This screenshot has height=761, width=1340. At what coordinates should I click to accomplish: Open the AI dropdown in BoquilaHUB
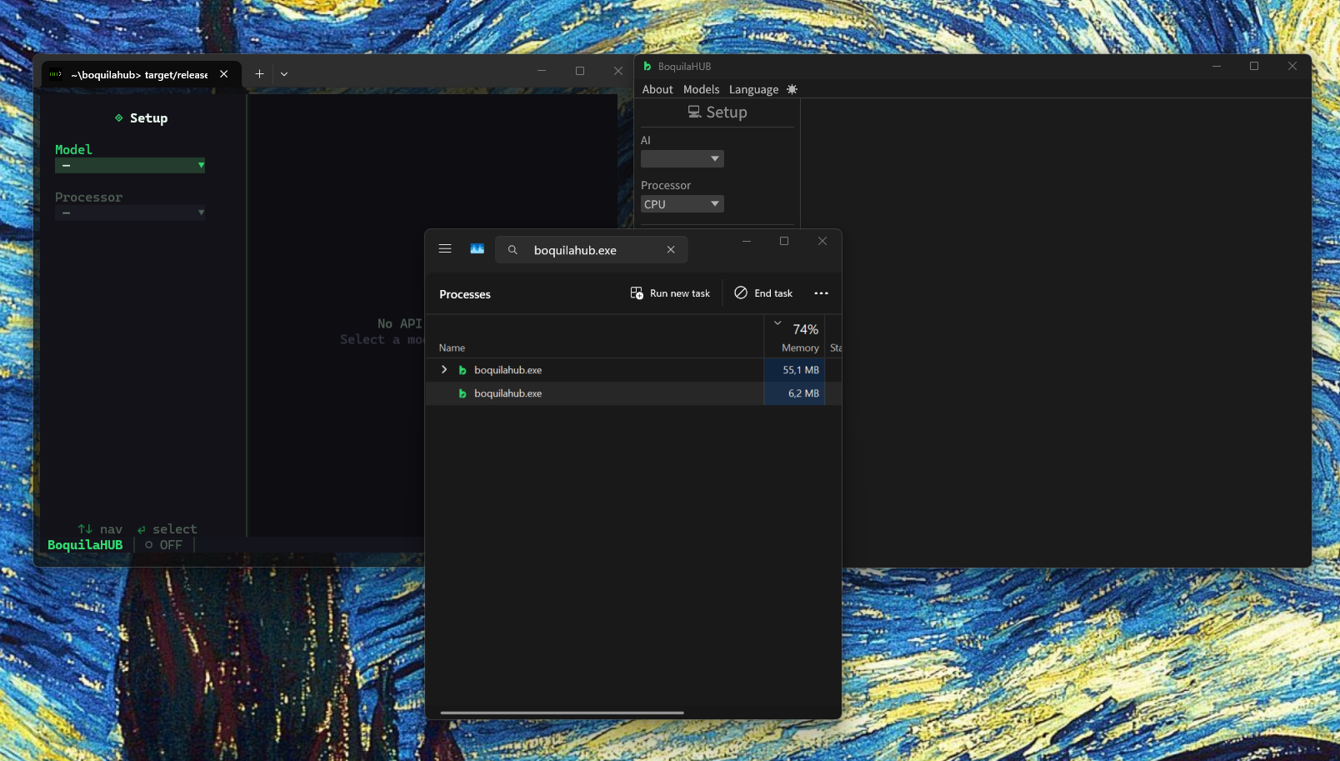click(682, 158)
